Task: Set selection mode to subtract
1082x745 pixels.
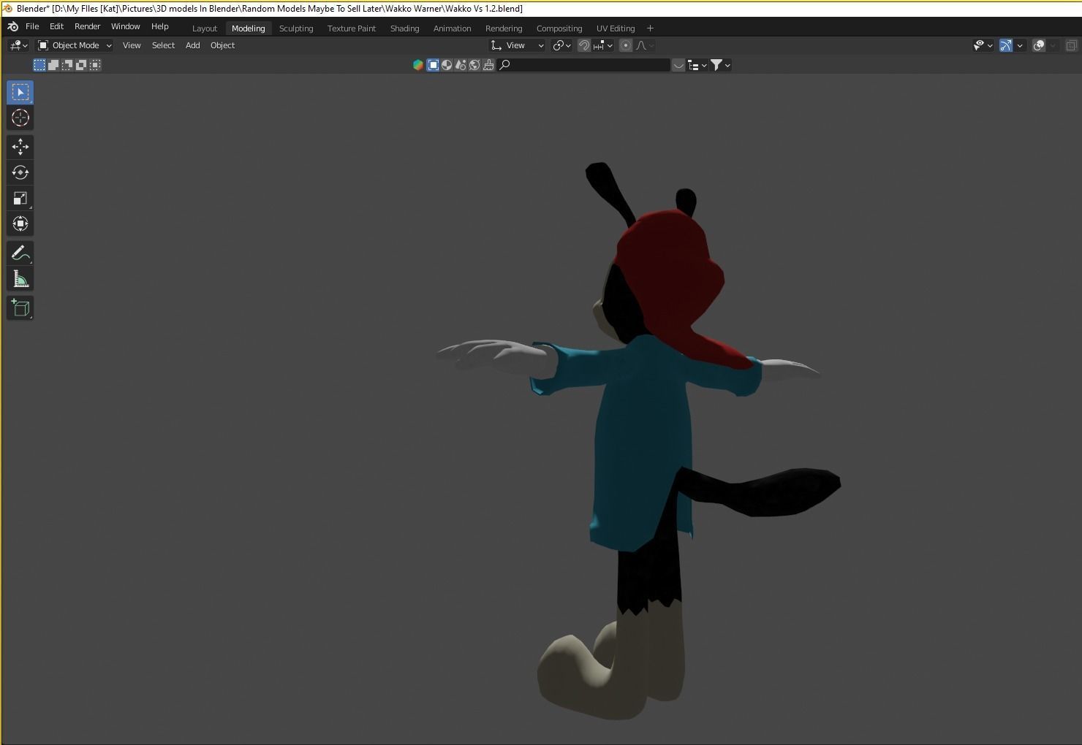Action: pyautogui.click(x=67, y=65)
